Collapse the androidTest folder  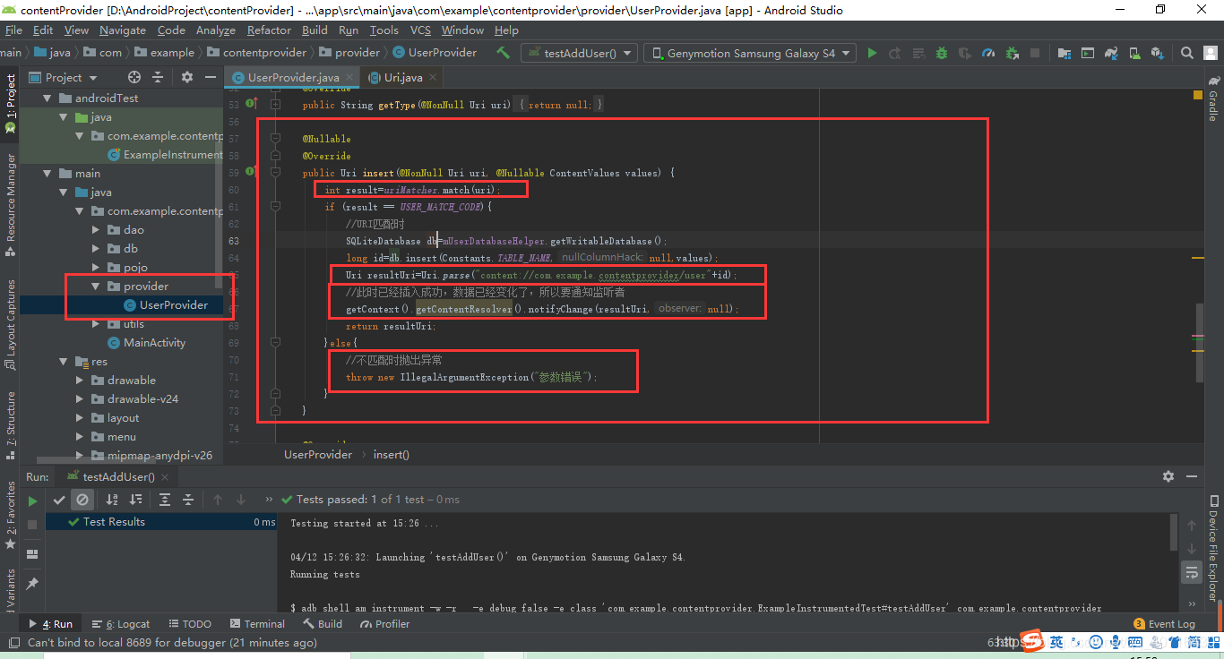48,98
